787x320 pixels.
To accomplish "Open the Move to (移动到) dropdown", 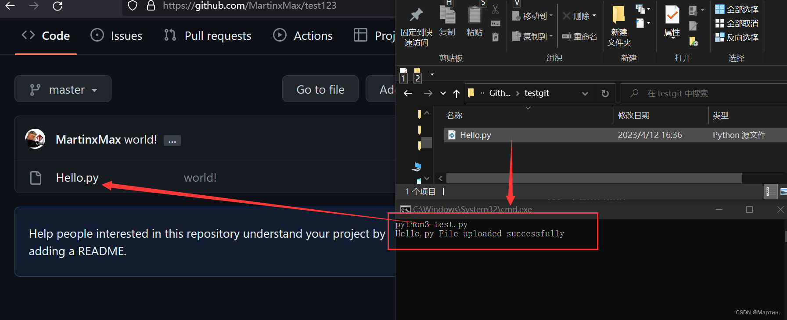I will click(x=532, y=16).
